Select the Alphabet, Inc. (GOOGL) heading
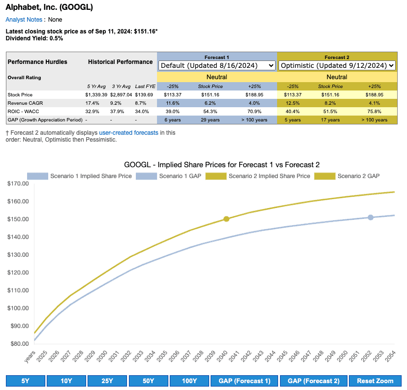This screenshot has width=407, height=390. [x=49, y=7]
